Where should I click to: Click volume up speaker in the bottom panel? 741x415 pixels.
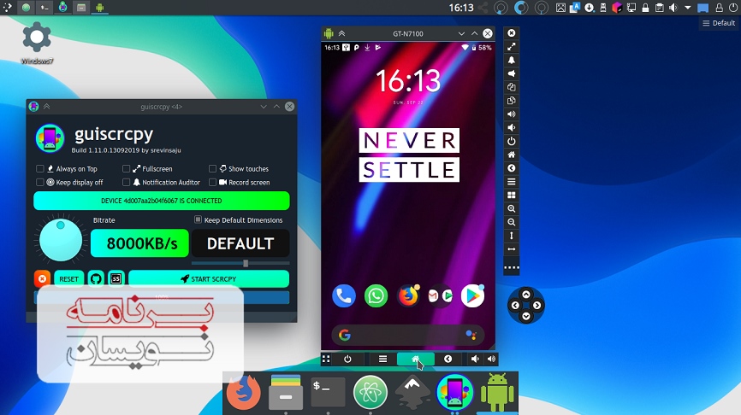tap(491, 359)
